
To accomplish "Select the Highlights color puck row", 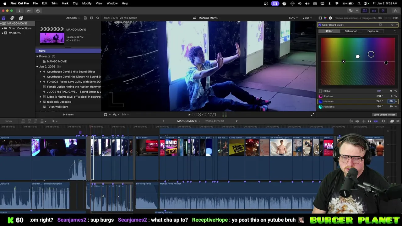I will (x=358, y=107).
